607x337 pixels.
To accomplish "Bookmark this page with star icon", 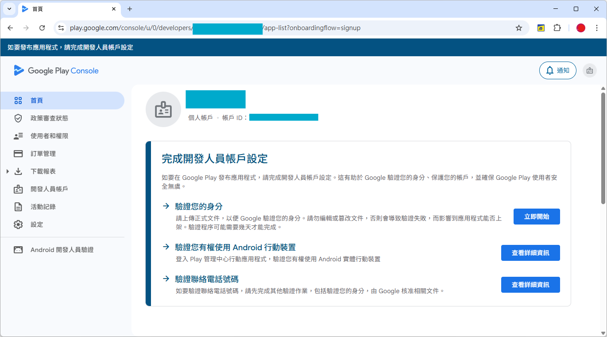I will coord(519,28).
